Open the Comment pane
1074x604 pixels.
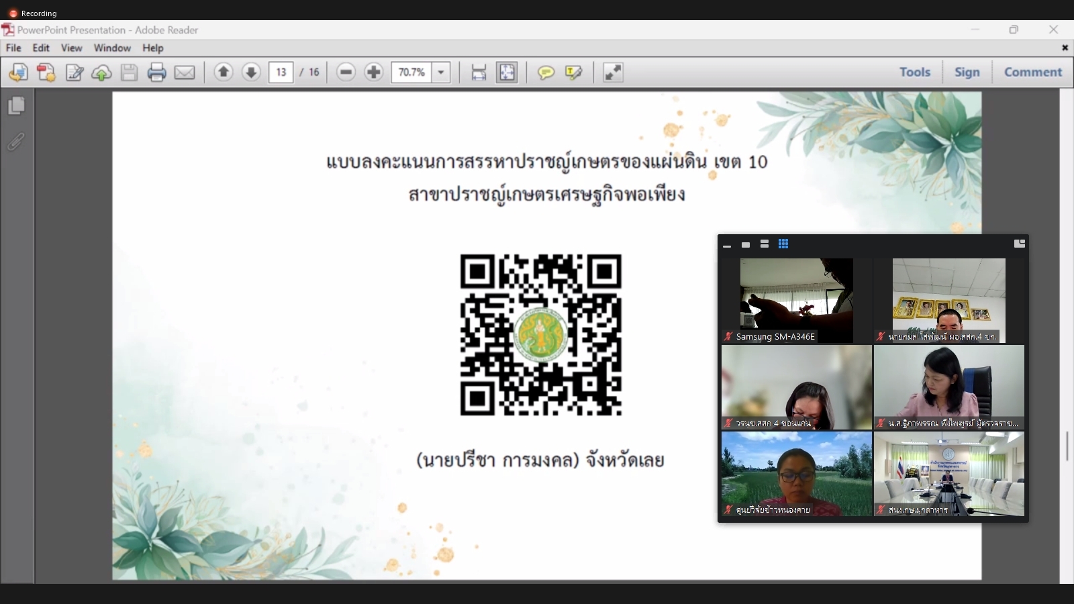pyautogui.click(x=1033, y=72)
